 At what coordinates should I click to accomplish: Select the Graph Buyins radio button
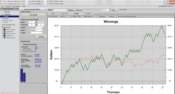82,16
